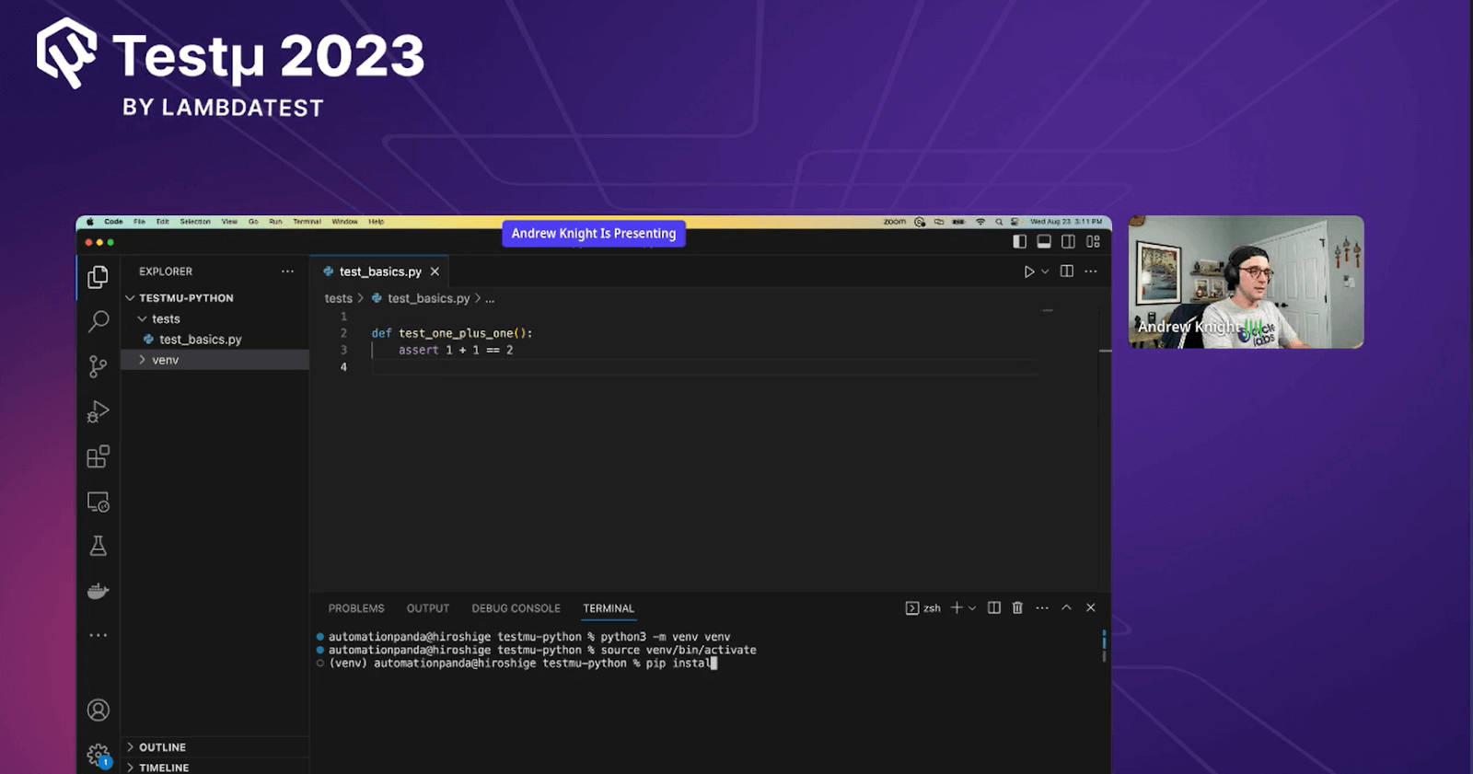Open the Accounts menu
1473x774 pixels.
coord(98,710)
